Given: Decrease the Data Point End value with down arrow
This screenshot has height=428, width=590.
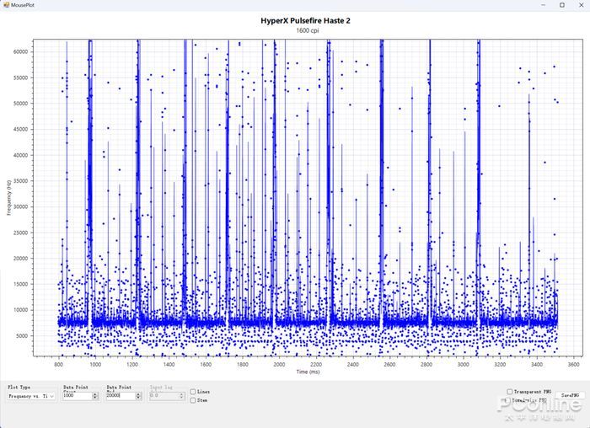Looking at the screenshot, I should (x=138, y=398).
